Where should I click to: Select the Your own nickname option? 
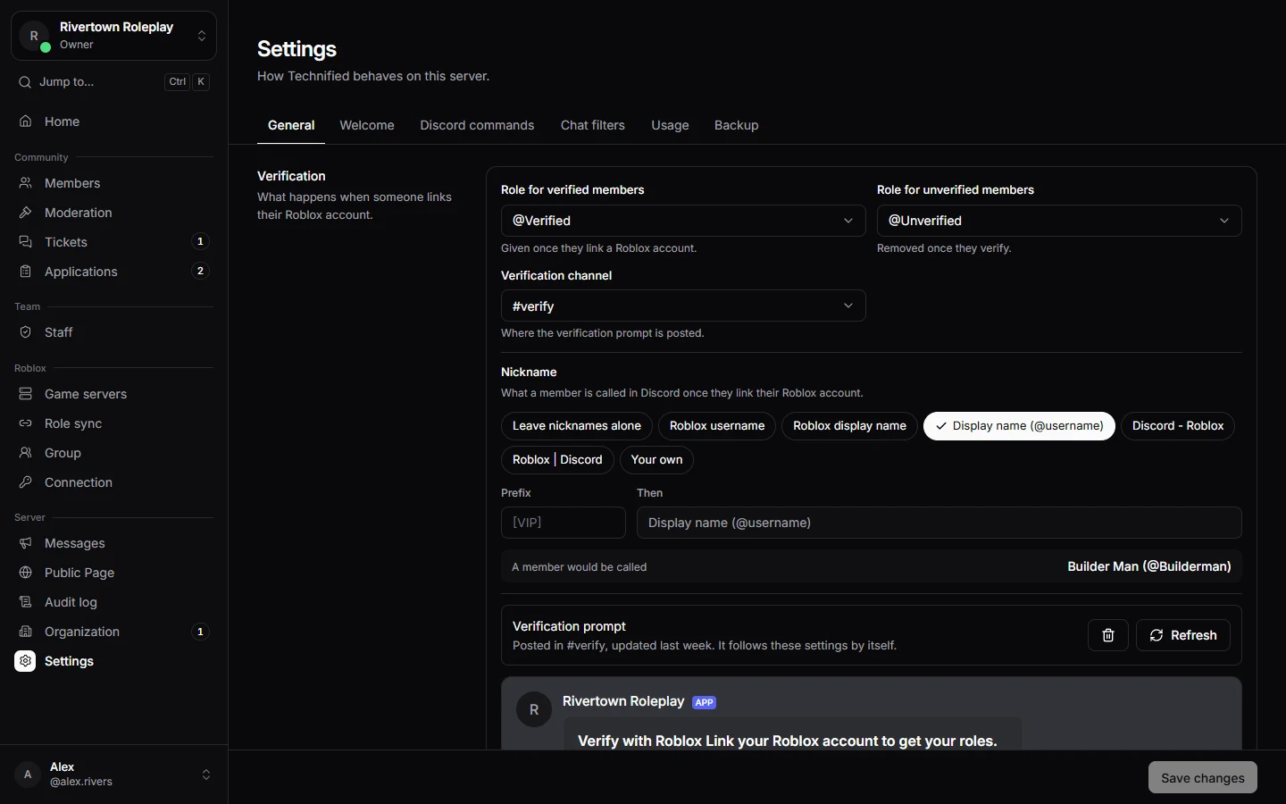[656, 460]
